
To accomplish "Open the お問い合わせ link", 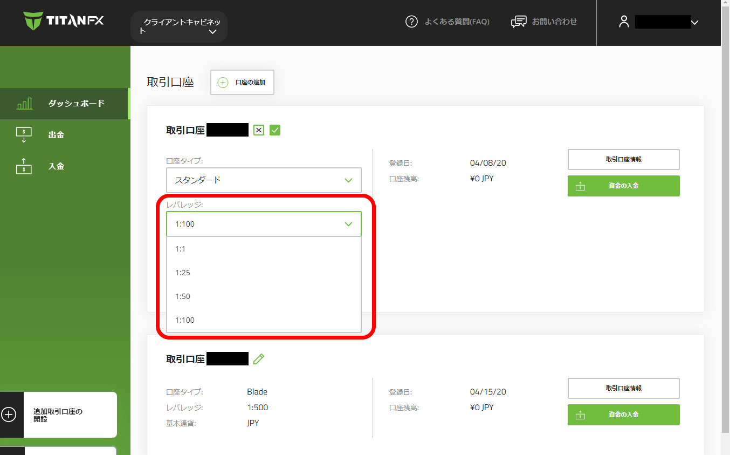I will tap(554, 22).
